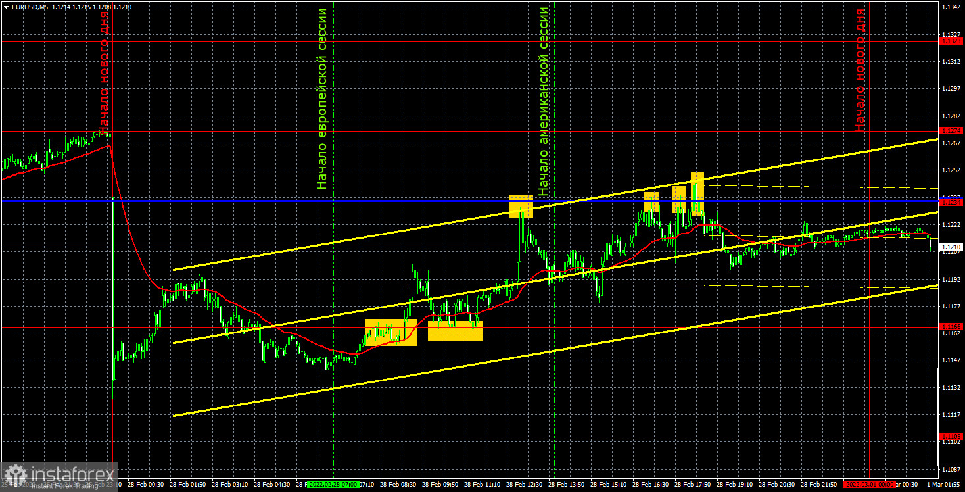Select the EURUSD,M5 chart title text
This screenshot has width=965, height=492.
click(29, 7)
